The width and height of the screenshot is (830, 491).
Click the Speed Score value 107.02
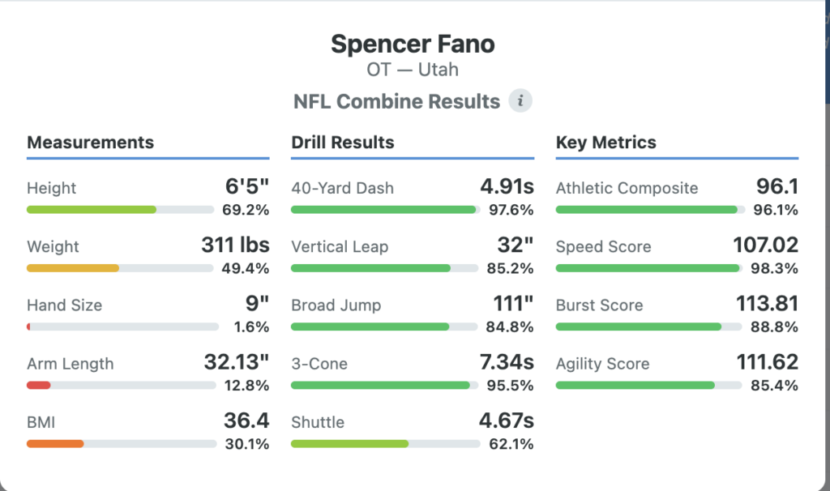765,245
